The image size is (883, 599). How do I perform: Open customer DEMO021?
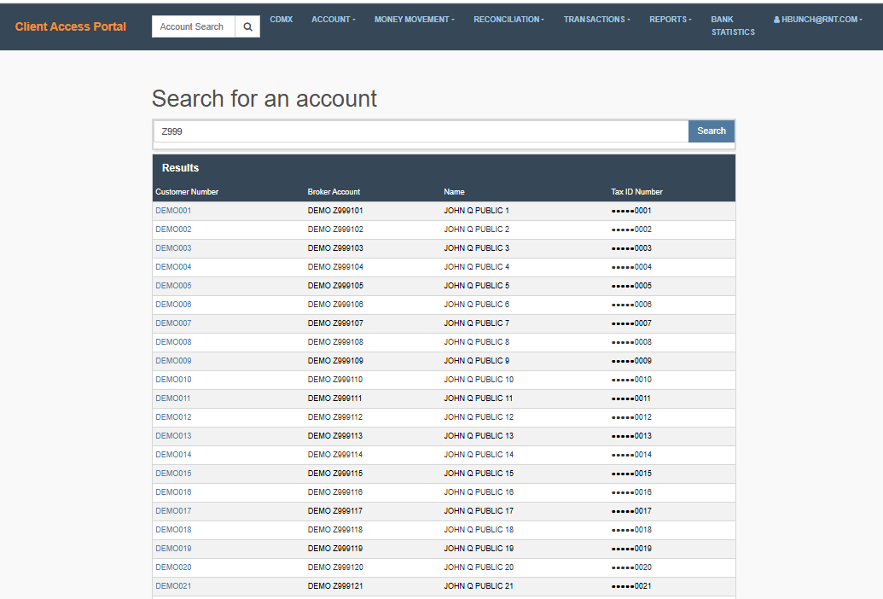tap(173, 586)
